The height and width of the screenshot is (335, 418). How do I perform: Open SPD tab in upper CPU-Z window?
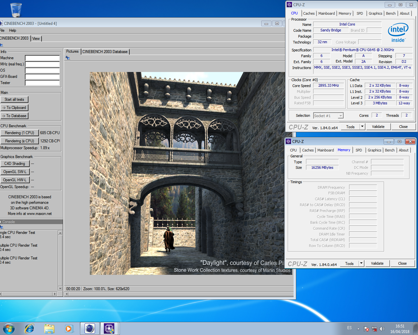(360, 13)
